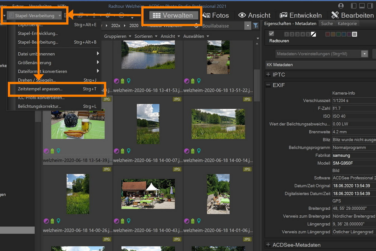
Task: Apply red color label
Action: (328, 34)
